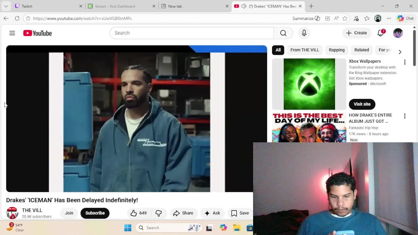Screen dimensions: 418x235
Task: Open the Edge profile picture
Action: [378, 18]
